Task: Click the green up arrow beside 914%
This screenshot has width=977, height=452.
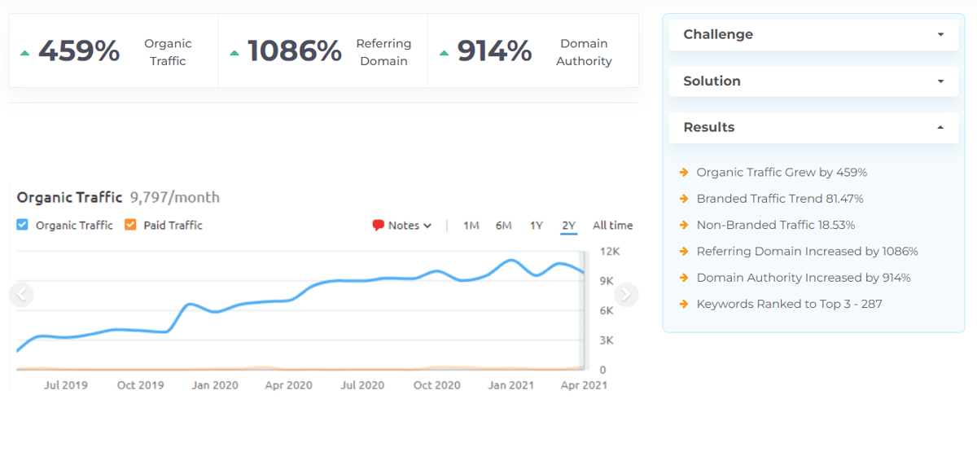Action: 444,53
